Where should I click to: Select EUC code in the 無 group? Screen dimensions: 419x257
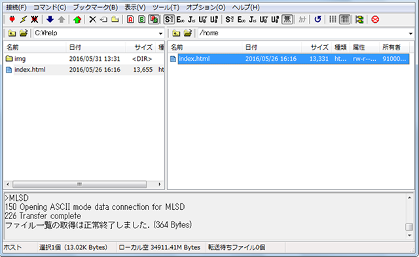(242, 19)
